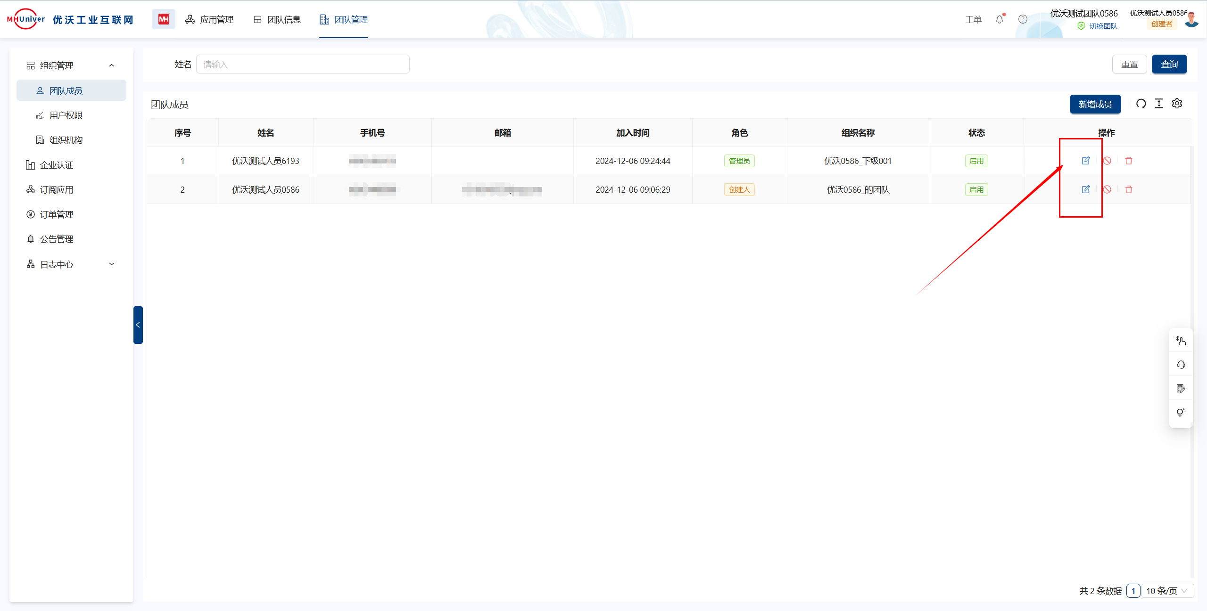The image size is (1207, 611).
Task: Click delete icon for 优沃测试人员6193 row
Action: pos(1129,161)
